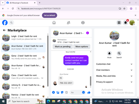Expand the Customize chat section
This screenshot has height=104, width=139.
(x=114, y=64)
